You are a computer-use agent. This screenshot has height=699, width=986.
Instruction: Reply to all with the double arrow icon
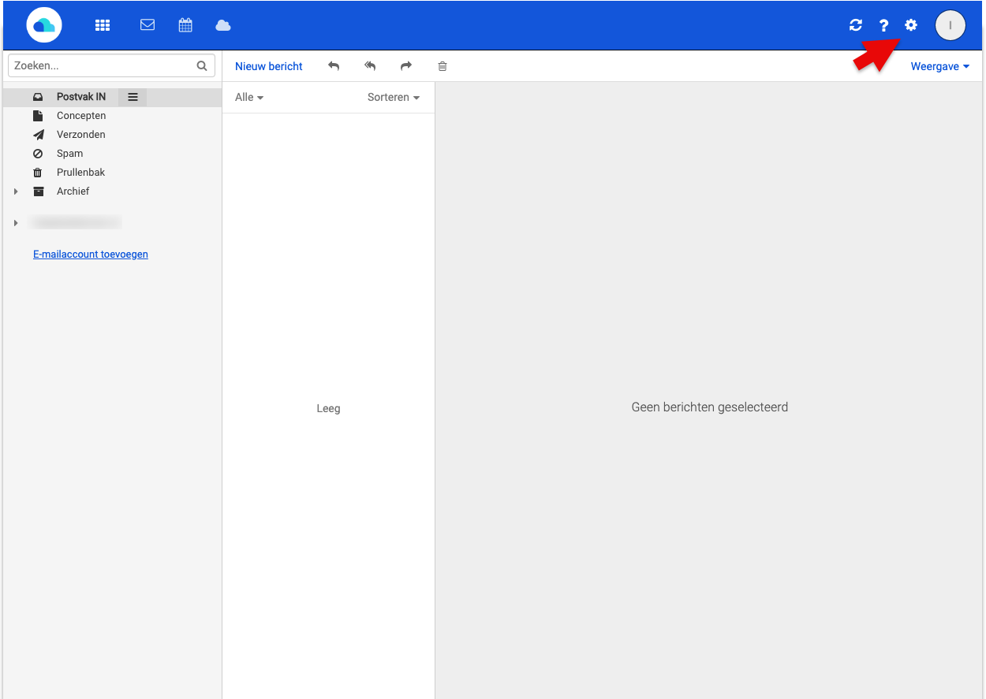click(x=370, y=66)
